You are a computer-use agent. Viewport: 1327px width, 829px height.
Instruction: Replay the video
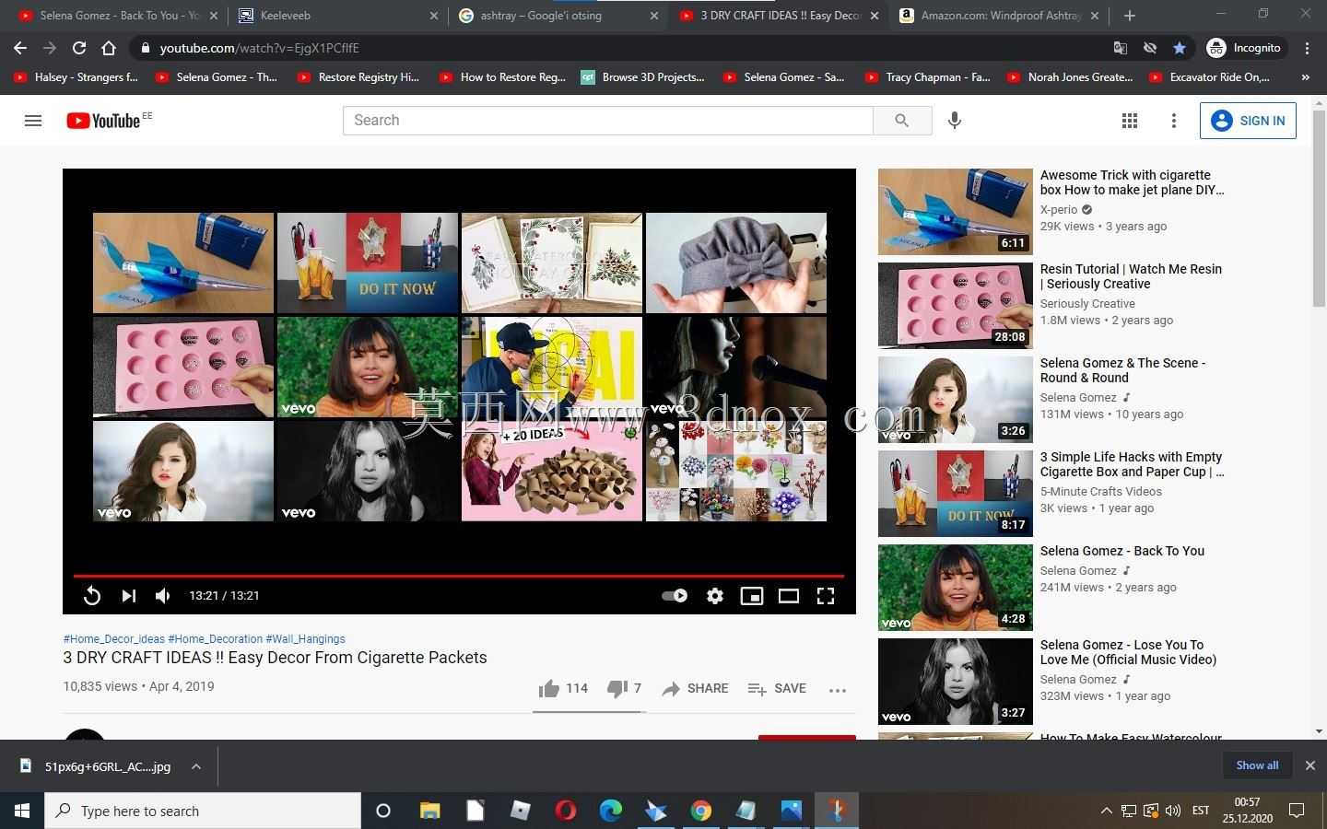(x=91, y=596)
